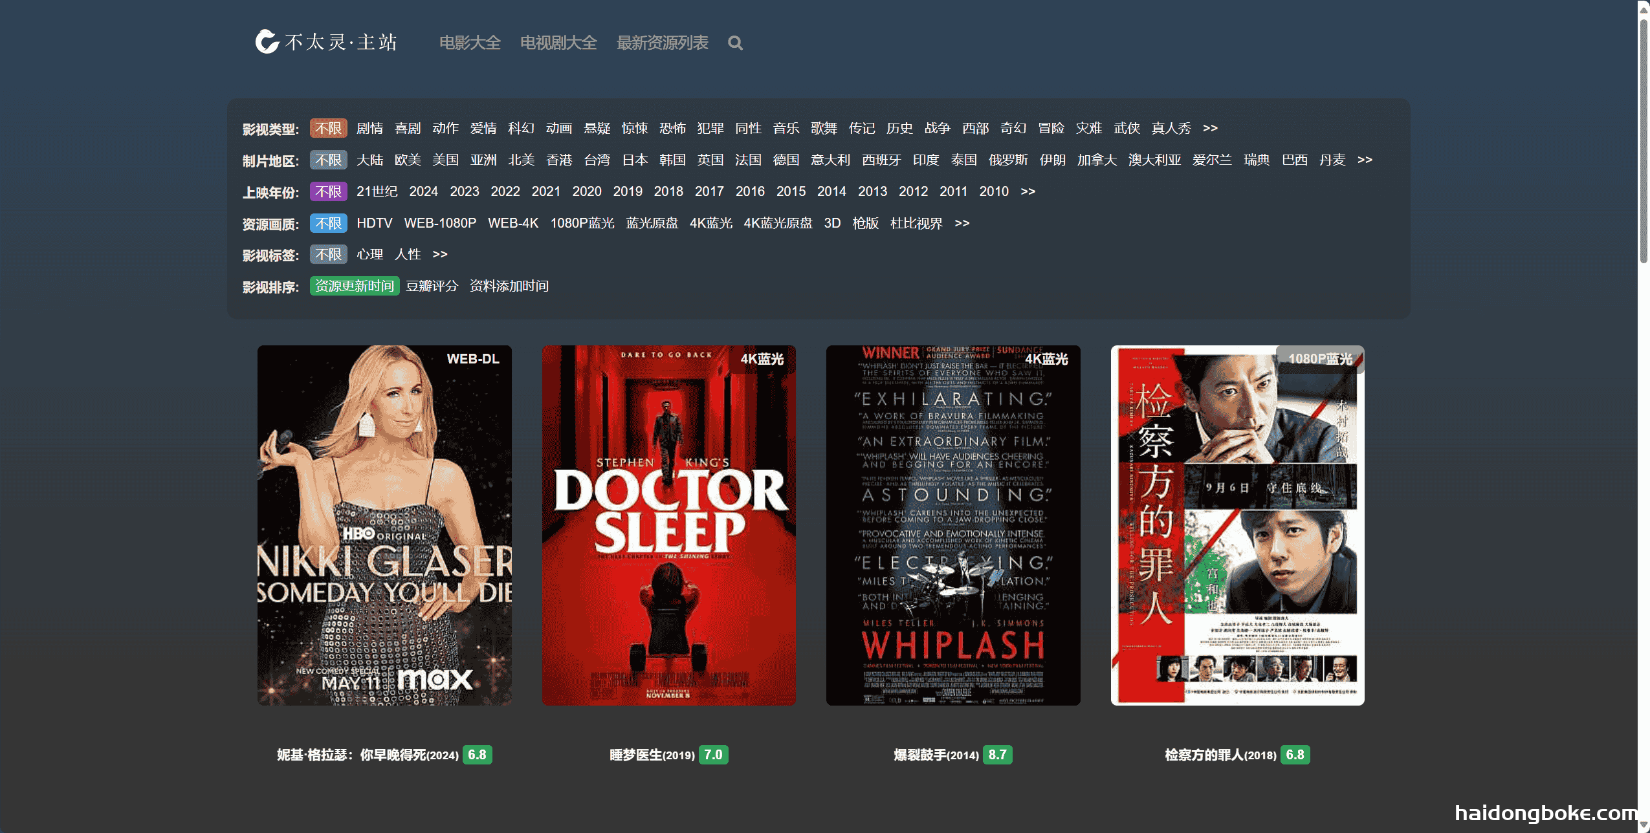Select 不限 for 制片地区 filter

click(x=329, y=160)
